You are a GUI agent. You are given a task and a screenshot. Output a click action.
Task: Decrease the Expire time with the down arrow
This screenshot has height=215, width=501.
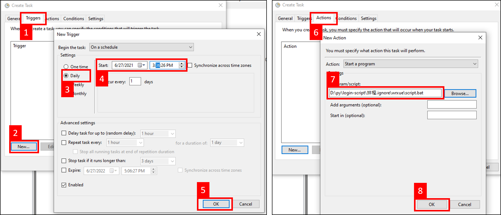coord(153,172)
